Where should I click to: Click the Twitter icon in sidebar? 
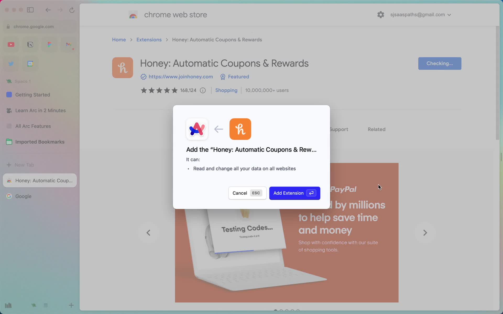(11, 64)
